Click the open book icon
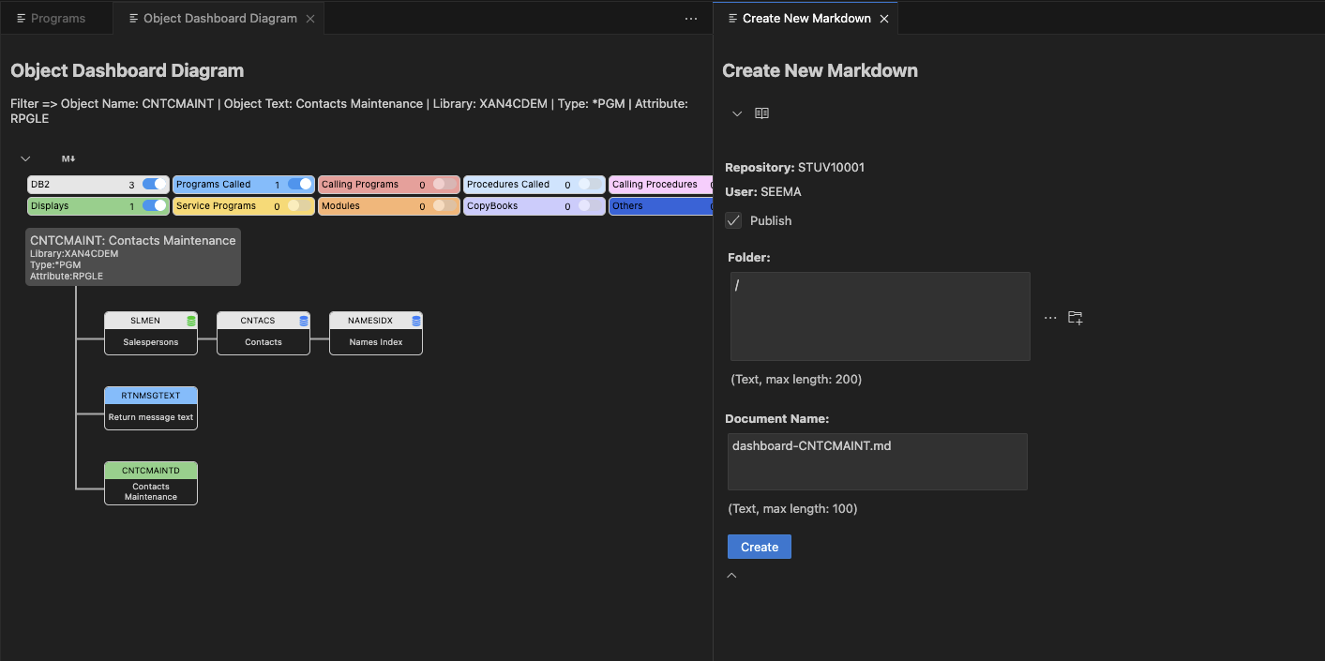This screenshot has height=661, width=1325. (x=762, y=113)
